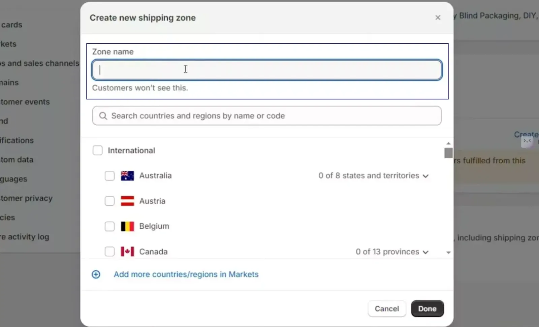Click the Cancel button
Viewport: 539px width, 327px height.
coord(387,309)
